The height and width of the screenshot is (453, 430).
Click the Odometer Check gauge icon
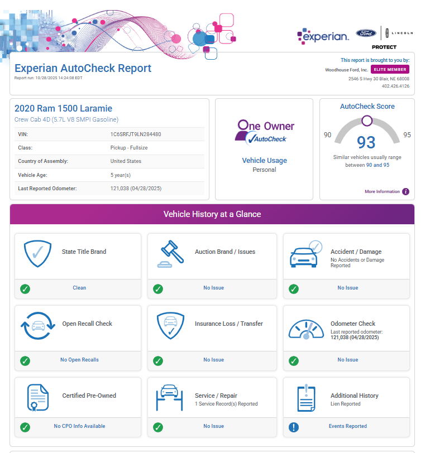(x=306, y=327)
